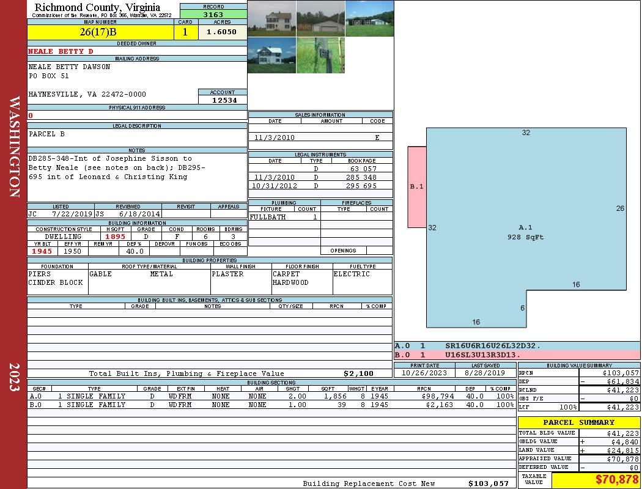Open the grassy signpost photo
The image size is (642, 489).
pyautogui.click(x=320, y=55)
